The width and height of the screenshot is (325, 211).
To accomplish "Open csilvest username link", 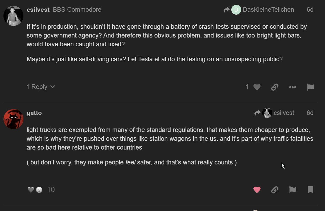I will pos(38,10).
